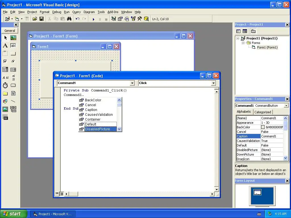This screenshot has width=291, height=218.
Task: Click View Object in the Project panel
Action: 245,31
